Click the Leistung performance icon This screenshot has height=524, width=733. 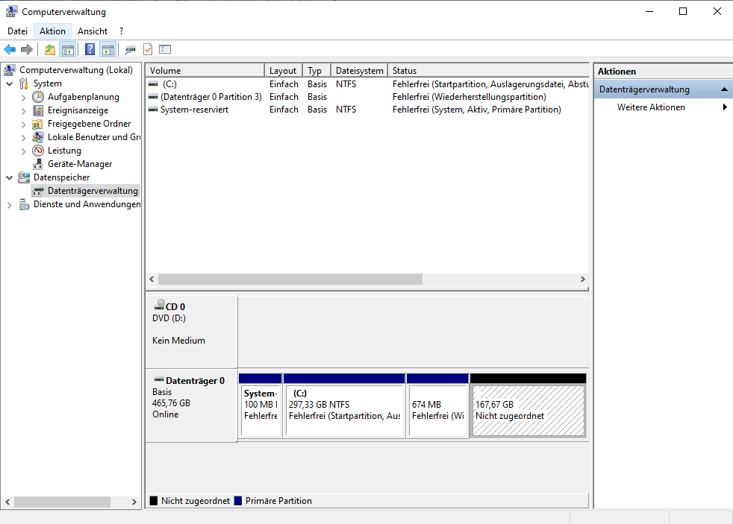click(38, 151)
